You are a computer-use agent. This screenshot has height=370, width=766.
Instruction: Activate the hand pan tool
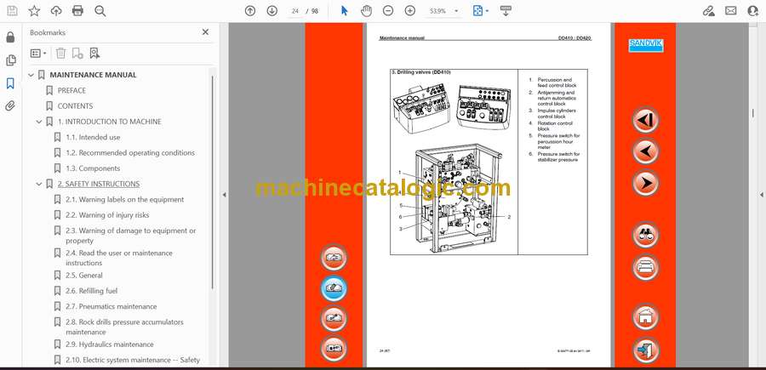[x=366, y=11]
